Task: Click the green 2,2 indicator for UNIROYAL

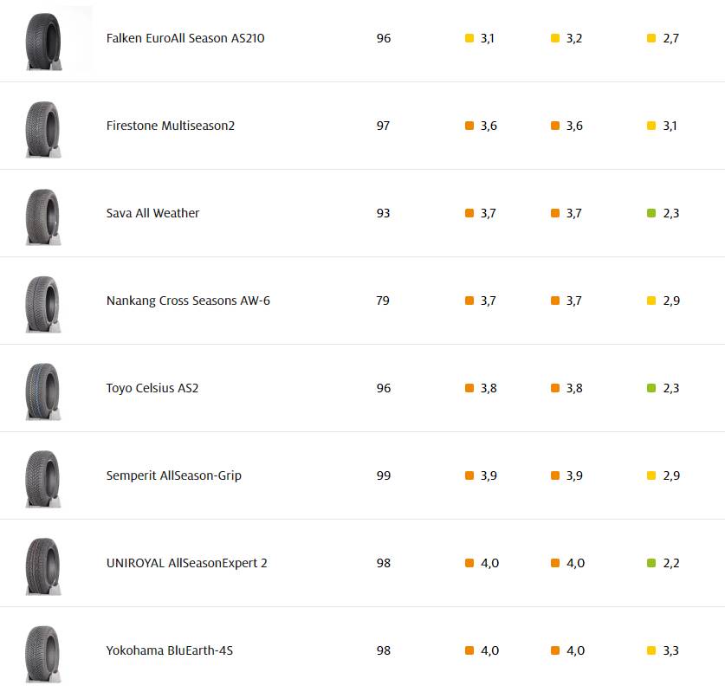Action: [x=651, y=564]
